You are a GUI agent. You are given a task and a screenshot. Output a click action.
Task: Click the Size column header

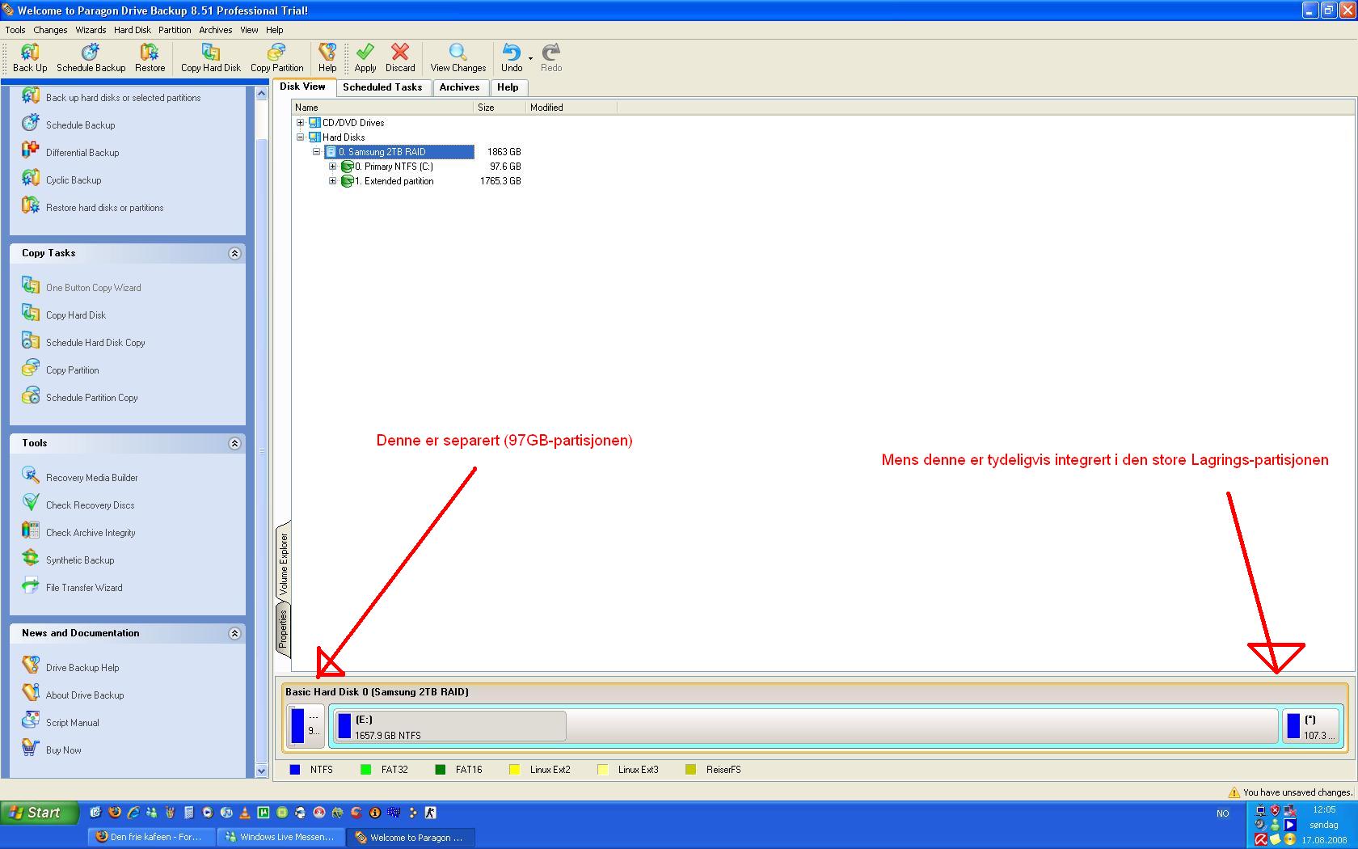click(x=500, y=107)
